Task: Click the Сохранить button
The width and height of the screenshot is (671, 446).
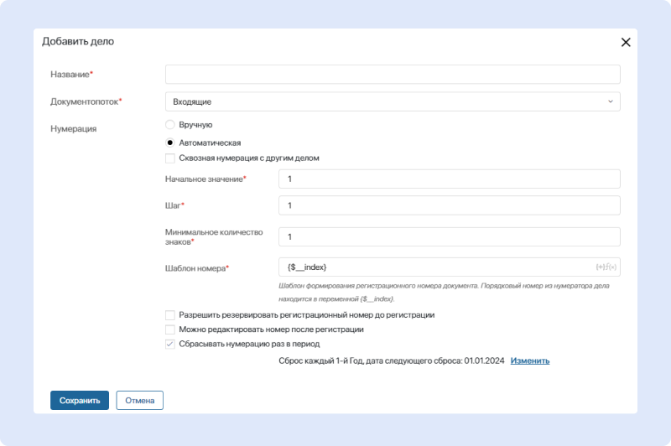Action: (80, 401)
